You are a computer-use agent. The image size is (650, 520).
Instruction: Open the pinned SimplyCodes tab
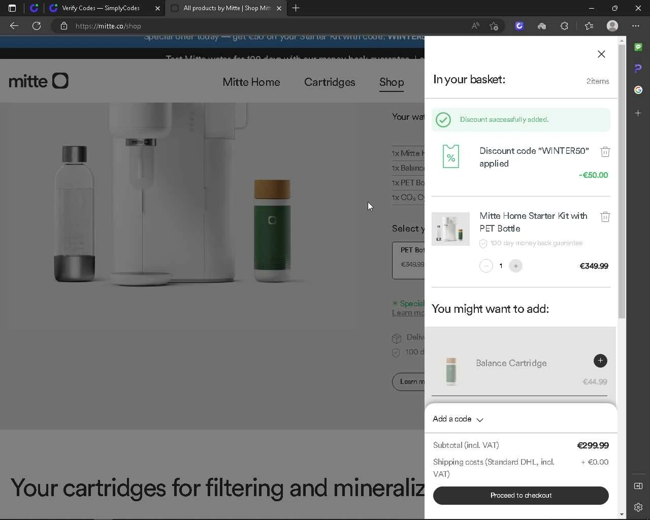(x=34, y=8)
